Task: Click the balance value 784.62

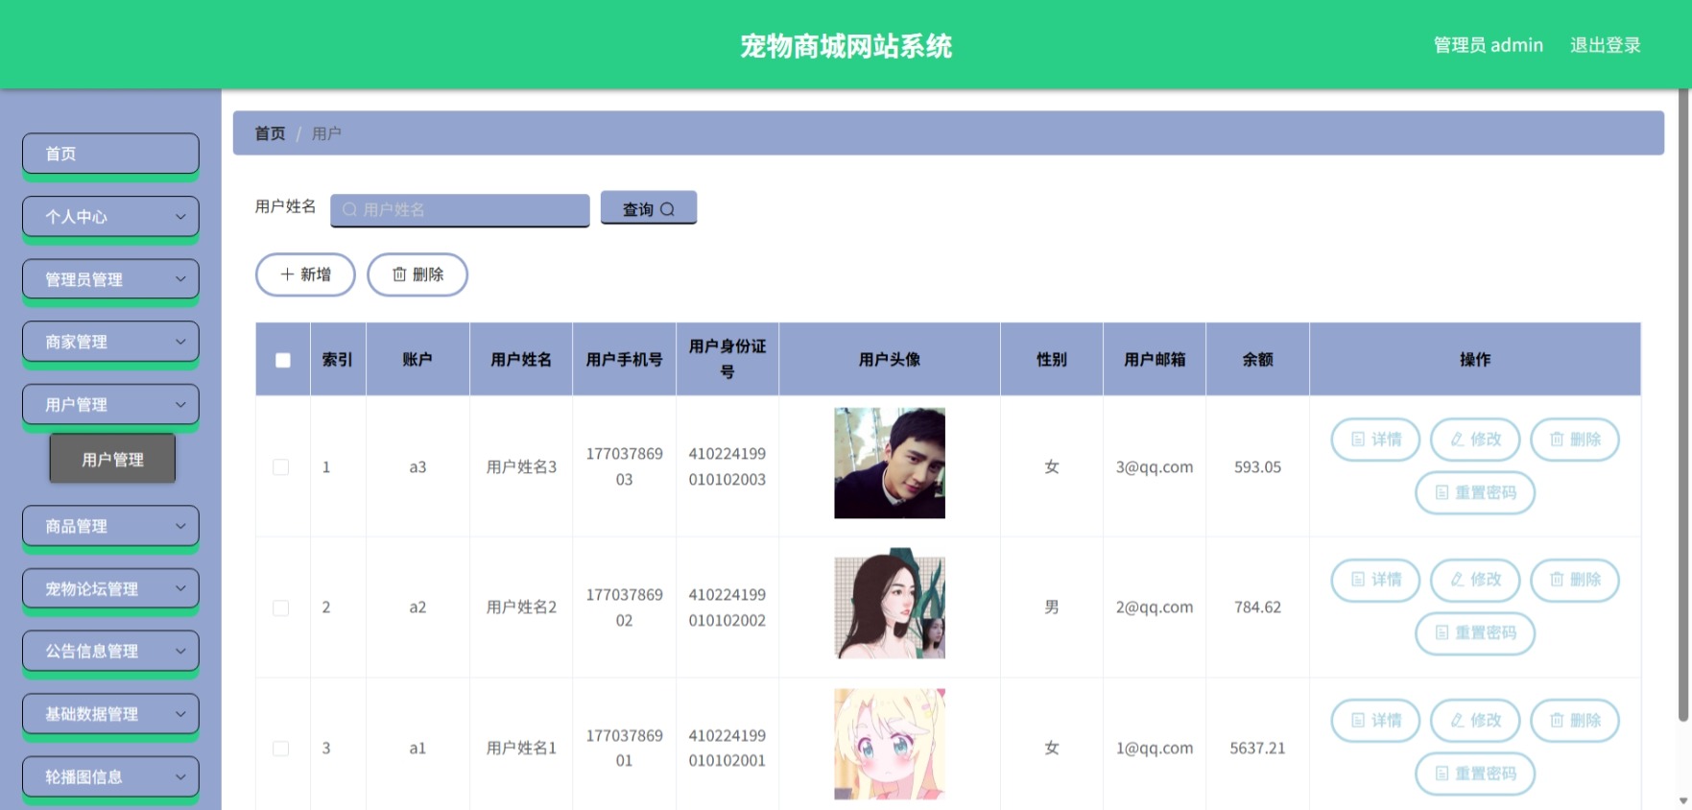Action: [1257, 607]
